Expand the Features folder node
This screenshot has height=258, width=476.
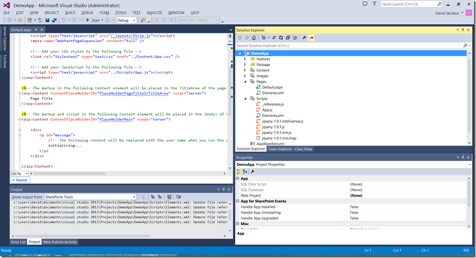point(245,59)
